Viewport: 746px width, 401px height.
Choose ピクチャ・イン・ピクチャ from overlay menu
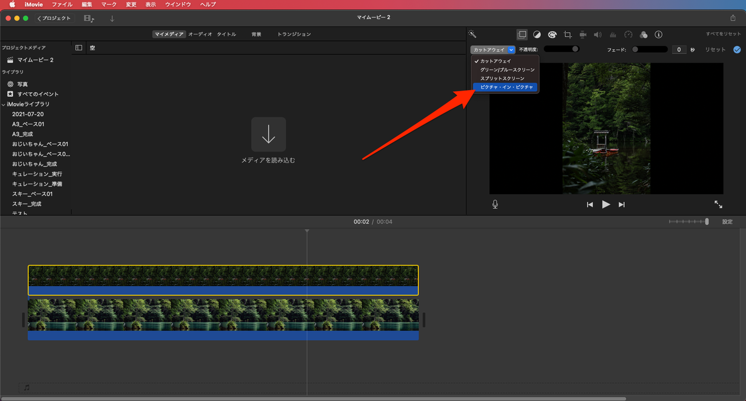tap(505, 88)
